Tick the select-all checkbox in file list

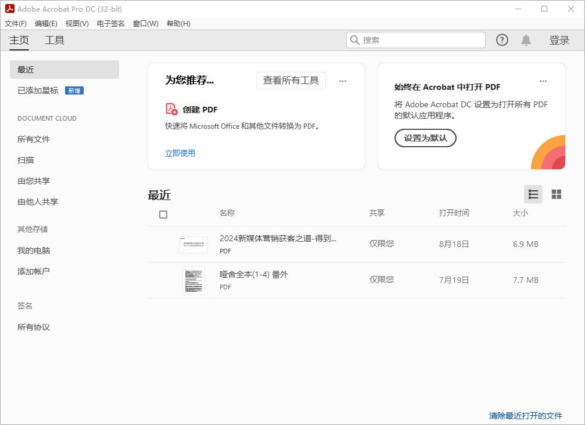[163, 215]
